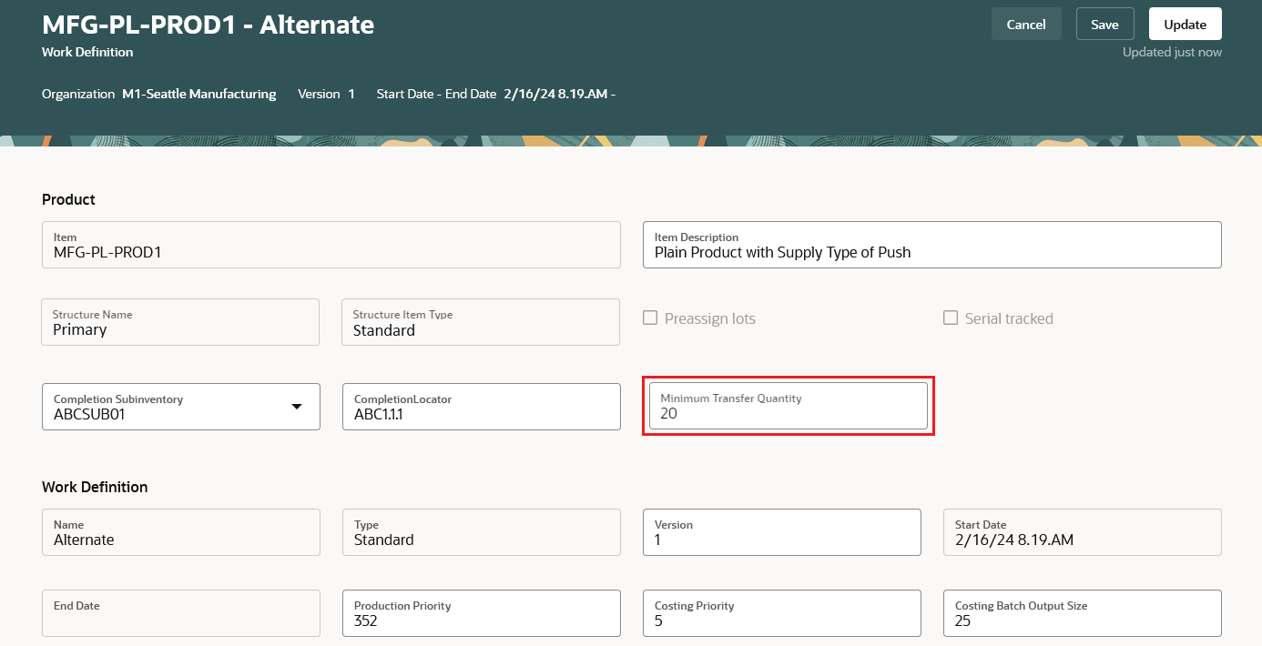Screen dimensions: 1262x646
Task: Enable the Serial tracked checkbox
Action: (x=951, y=318)
